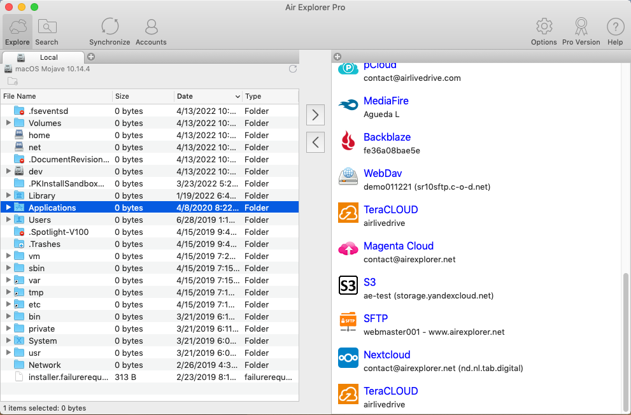This screenshot has width=631, height=415.
Task: Add a new tab in right pane
Action: pos(337,57)
